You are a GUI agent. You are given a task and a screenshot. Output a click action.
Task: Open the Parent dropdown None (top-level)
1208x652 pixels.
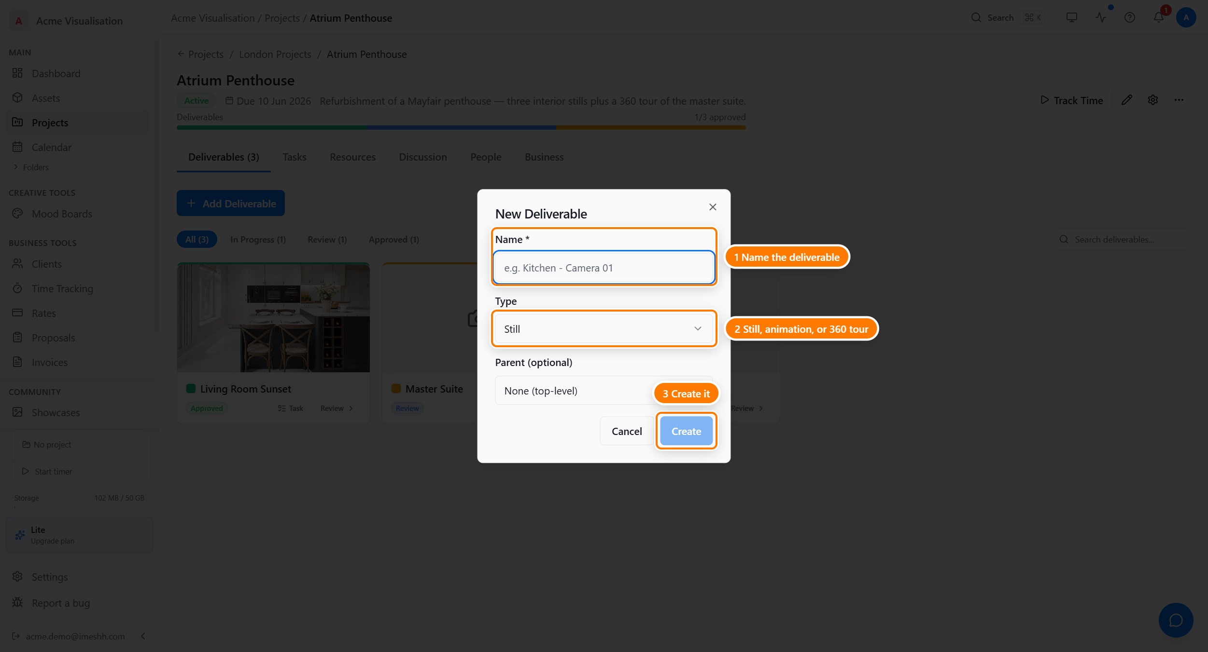click(x=604, y=391)
